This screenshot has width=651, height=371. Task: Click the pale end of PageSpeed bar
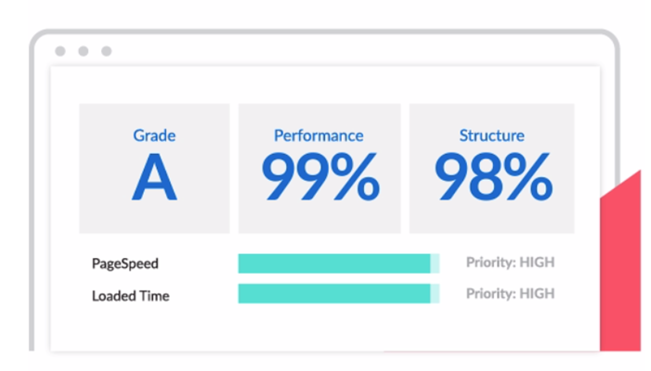[435, 263]
